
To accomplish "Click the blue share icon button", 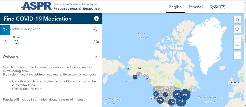I will click(x=5, y=30).
